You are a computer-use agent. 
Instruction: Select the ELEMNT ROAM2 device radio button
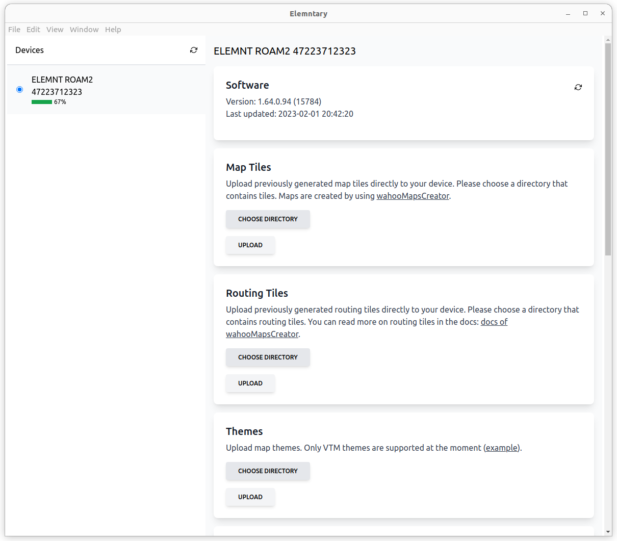pos(20,90)
